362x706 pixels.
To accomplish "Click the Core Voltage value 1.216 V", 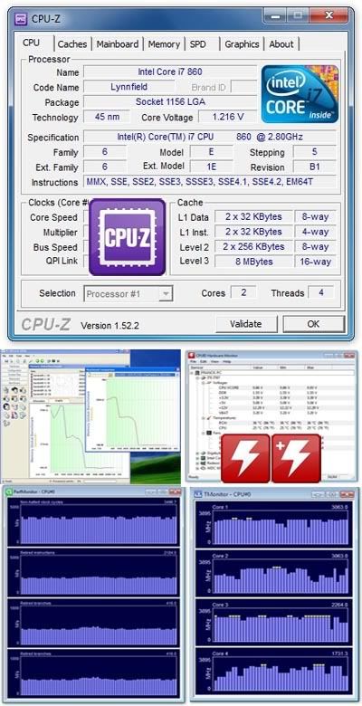I will coord(227,117).
